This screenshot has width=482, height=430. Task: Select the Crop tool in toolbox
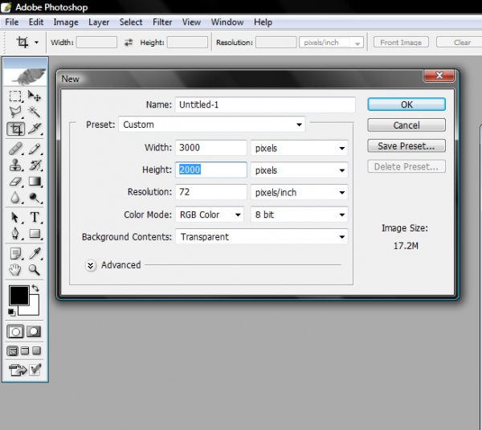15,129
